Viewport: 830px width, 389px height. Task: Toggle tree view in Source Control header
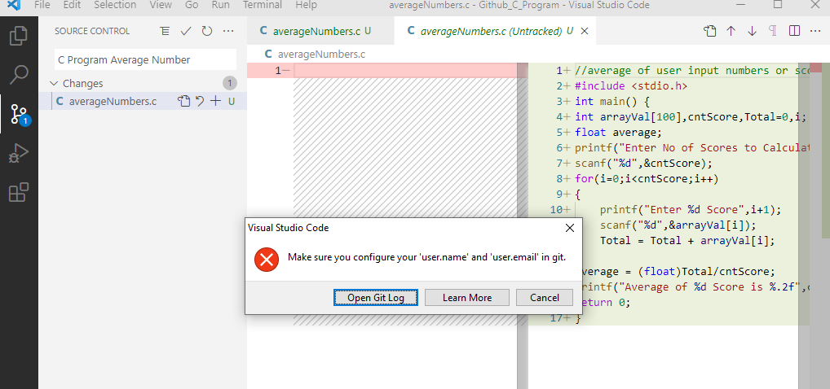click(166, 31)
